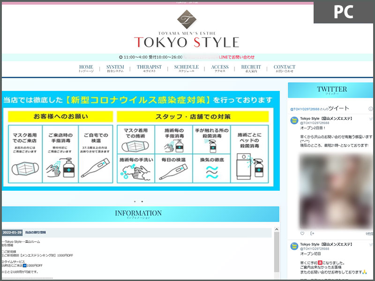Click the Tokyo Style diamond logo
This screenshot has width=375, height=281.
(x=186, y=20)
